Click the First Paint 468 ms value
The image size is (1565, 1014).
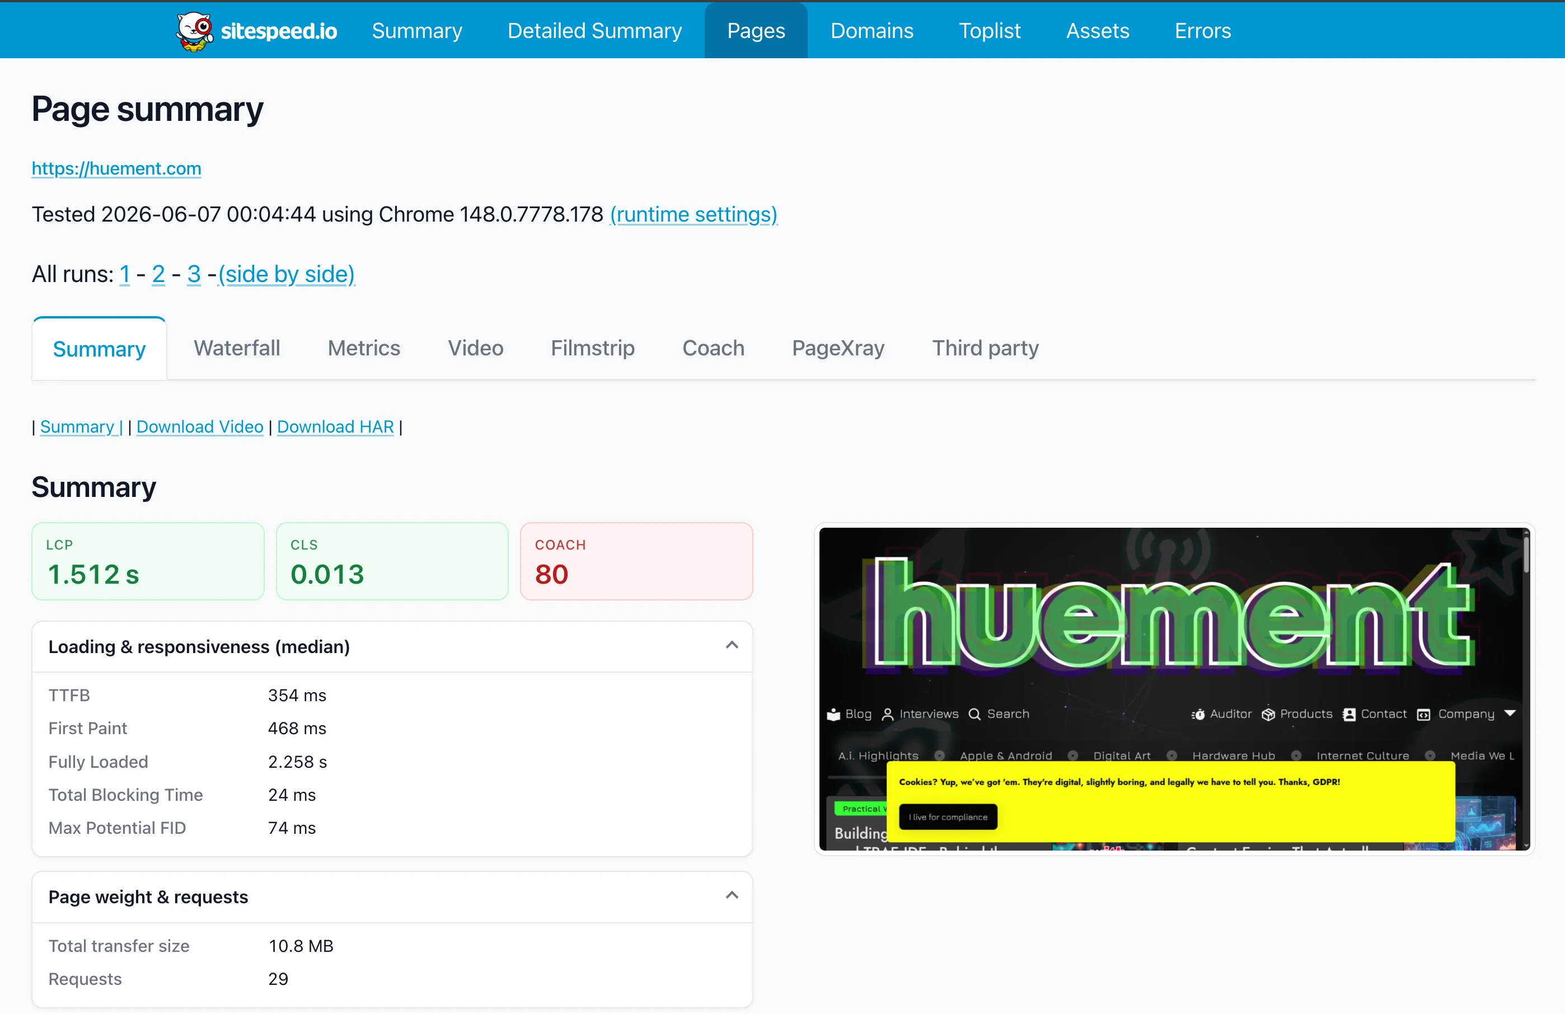pyautogui.click(x=297, y=728)
